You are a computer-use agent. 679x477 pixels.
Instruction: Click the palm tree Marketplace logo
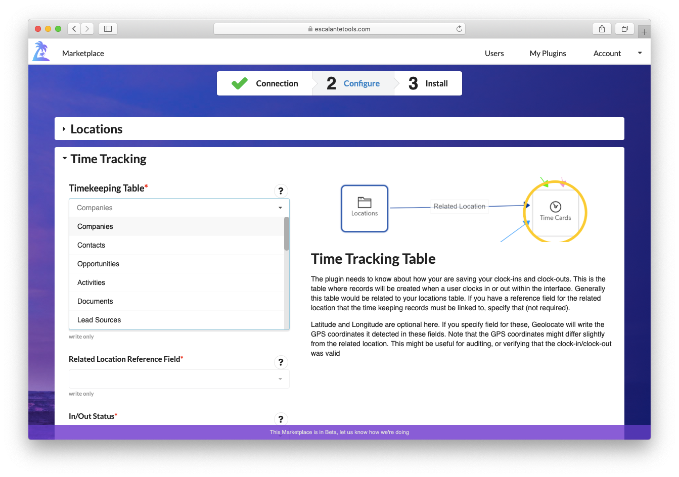41,51
